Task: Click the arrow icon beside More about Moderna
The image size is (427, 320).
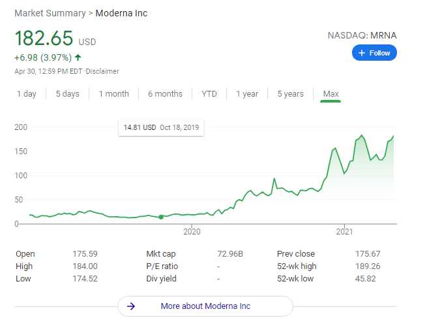Action: pos(131,306)
